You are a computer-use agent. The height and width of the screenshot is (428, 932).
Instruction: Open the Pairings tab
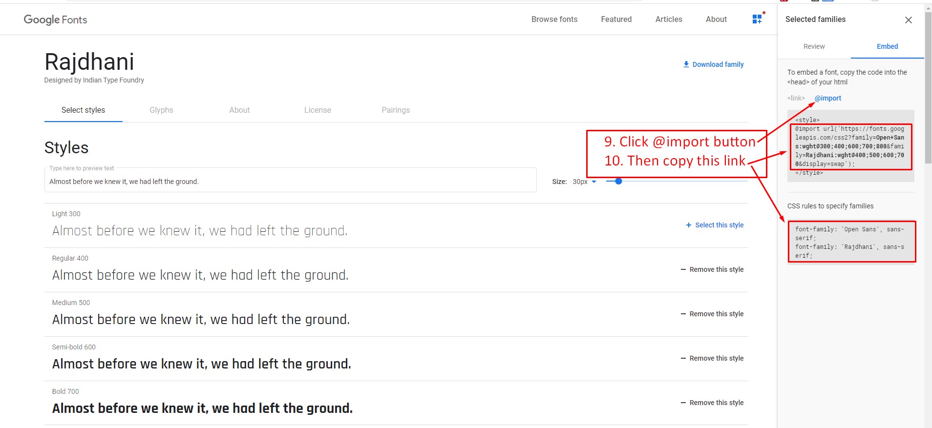point(396,110)
